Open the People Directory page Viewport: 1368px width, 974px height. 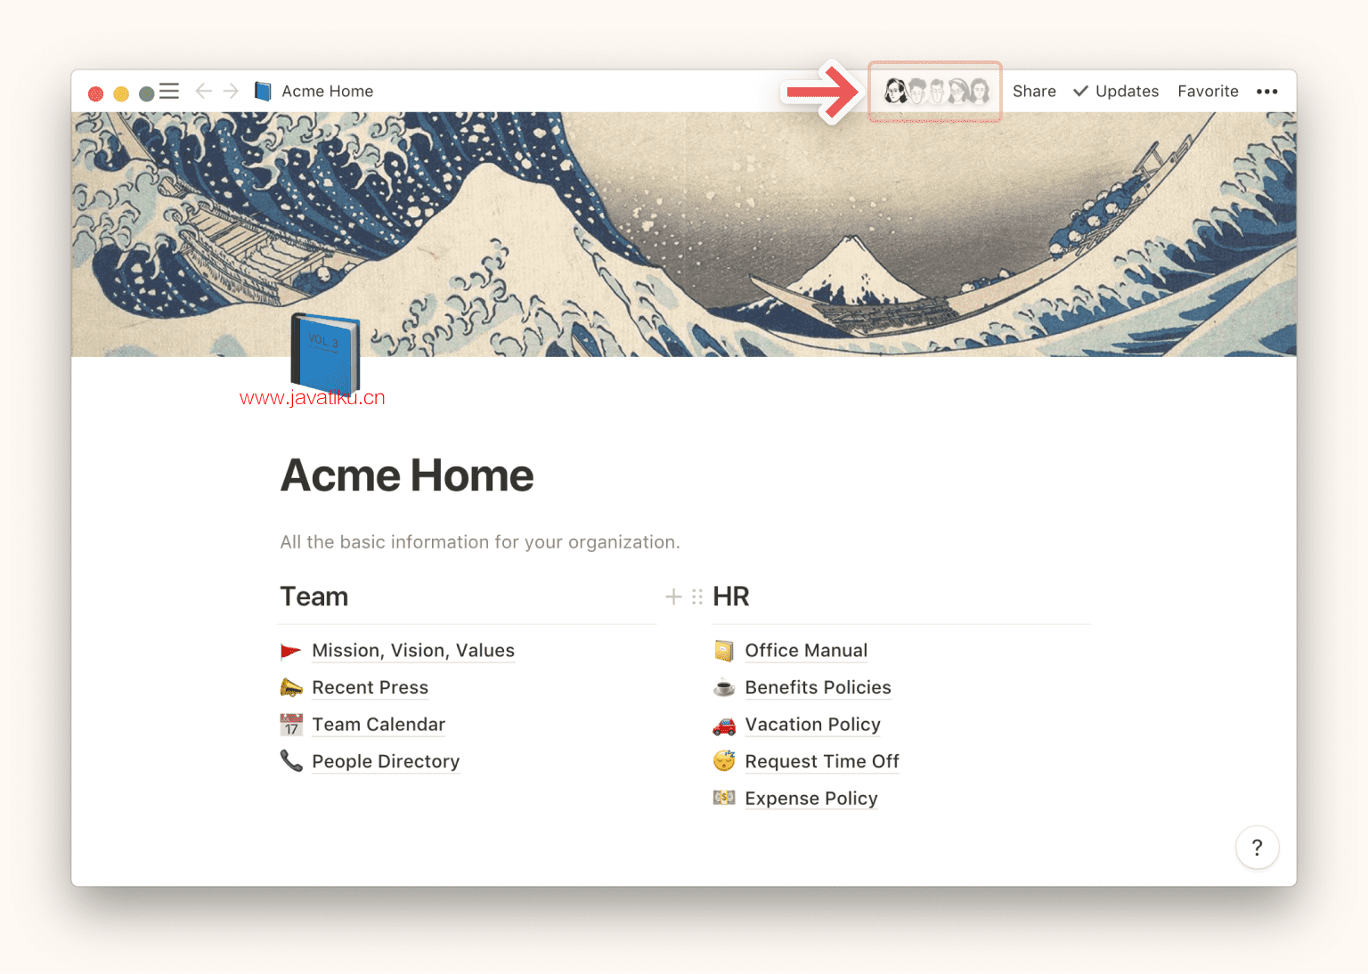pos(386,761)
